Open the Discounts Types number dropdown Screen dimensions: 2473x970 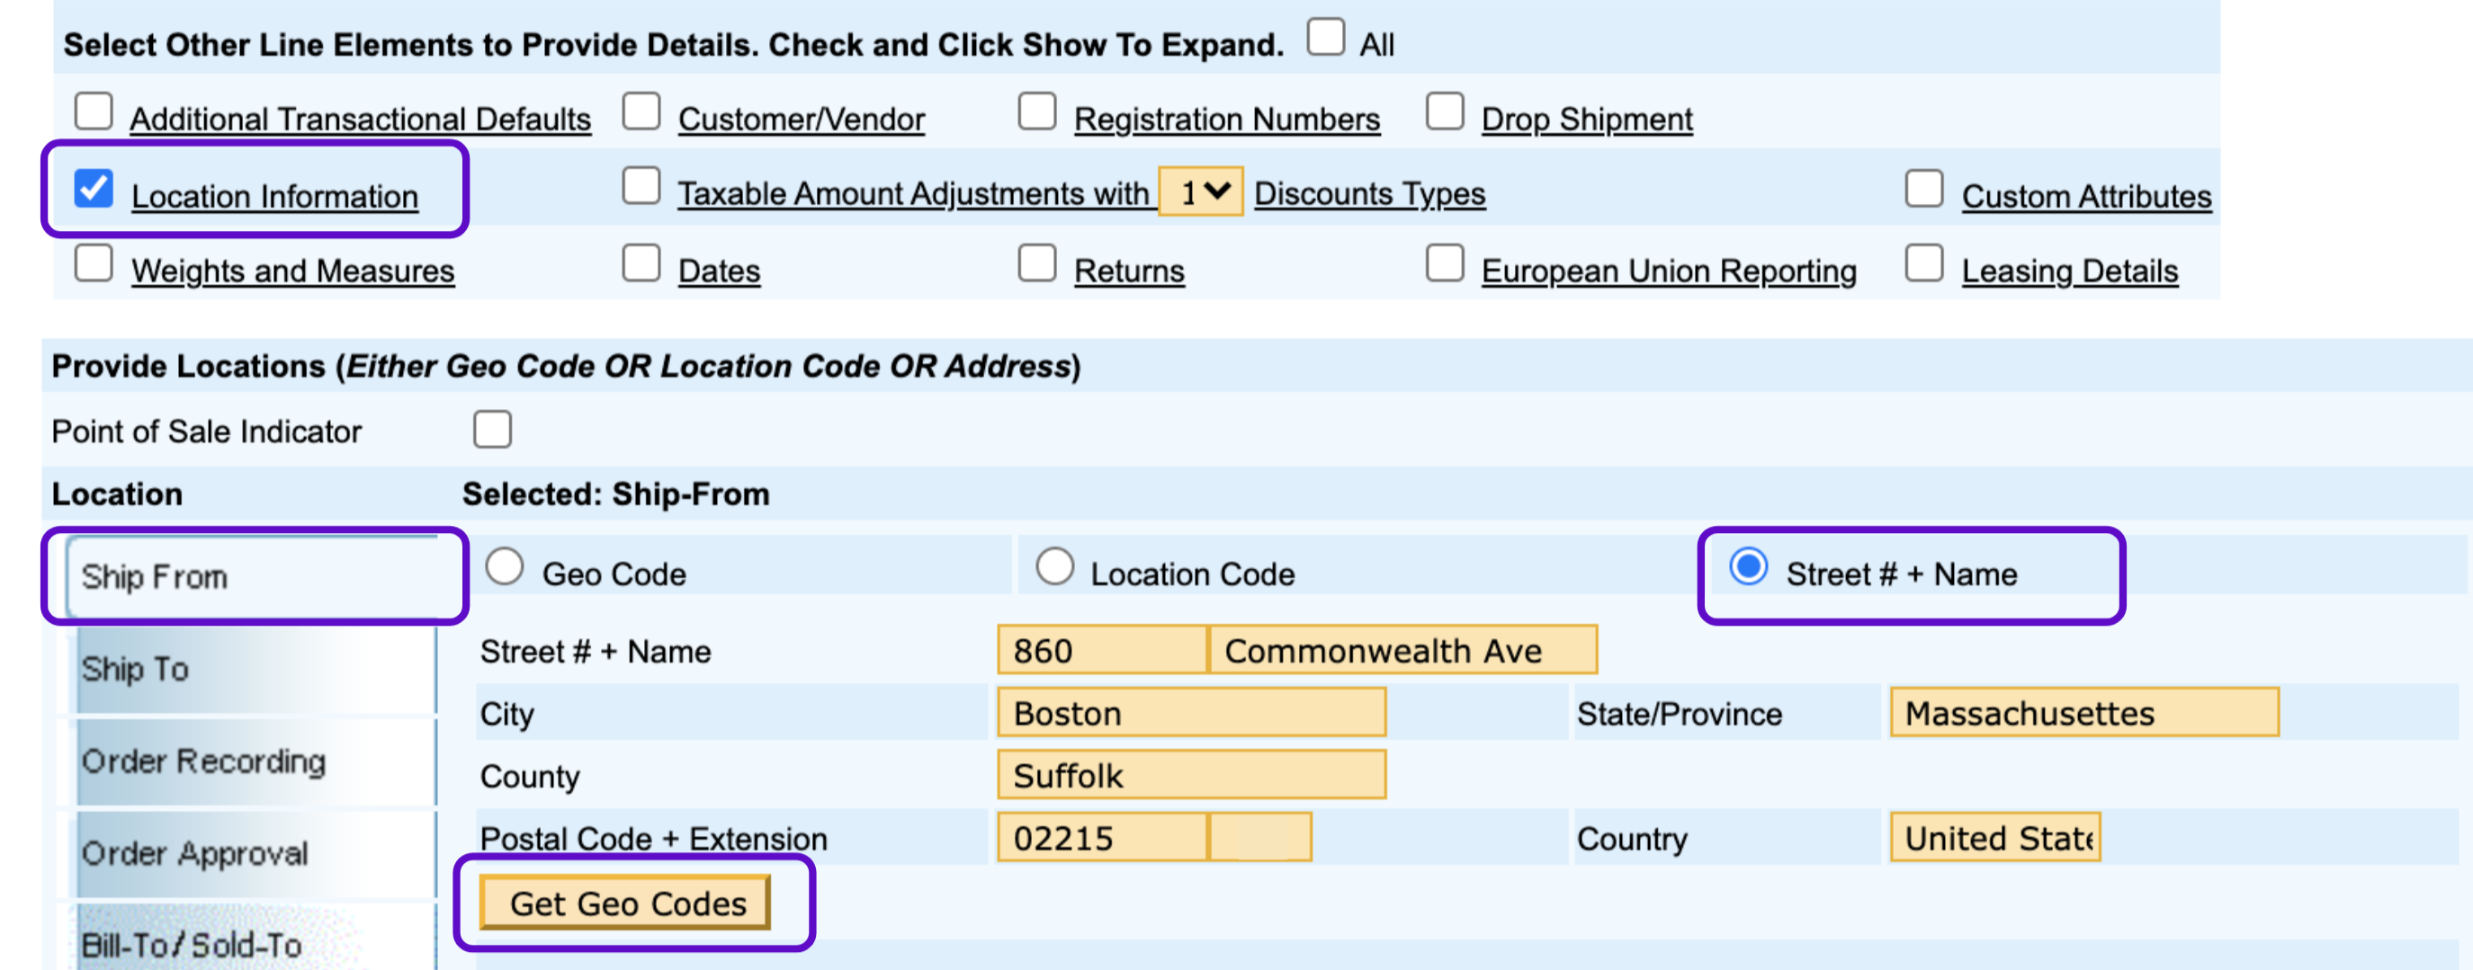pos(1200,191)
